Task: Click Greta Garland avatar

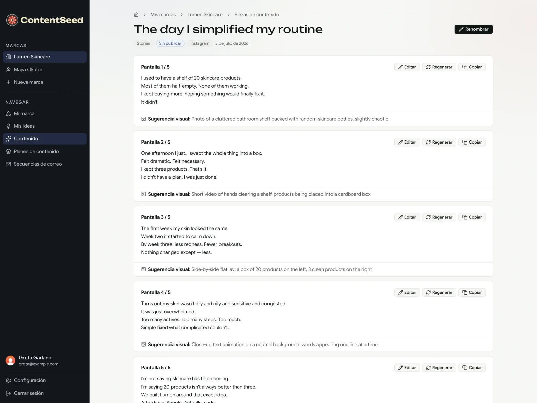Action: coord(11,361)
